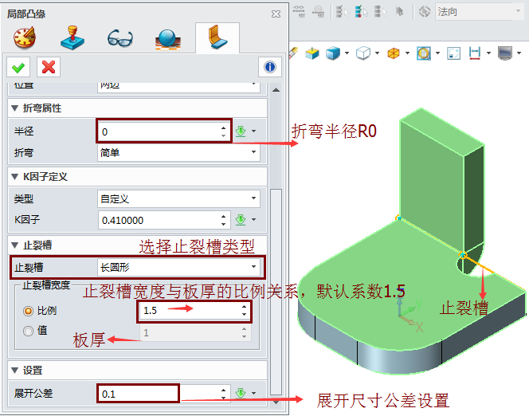Click the rotating cube icon beside 法向

coord(425,11)
